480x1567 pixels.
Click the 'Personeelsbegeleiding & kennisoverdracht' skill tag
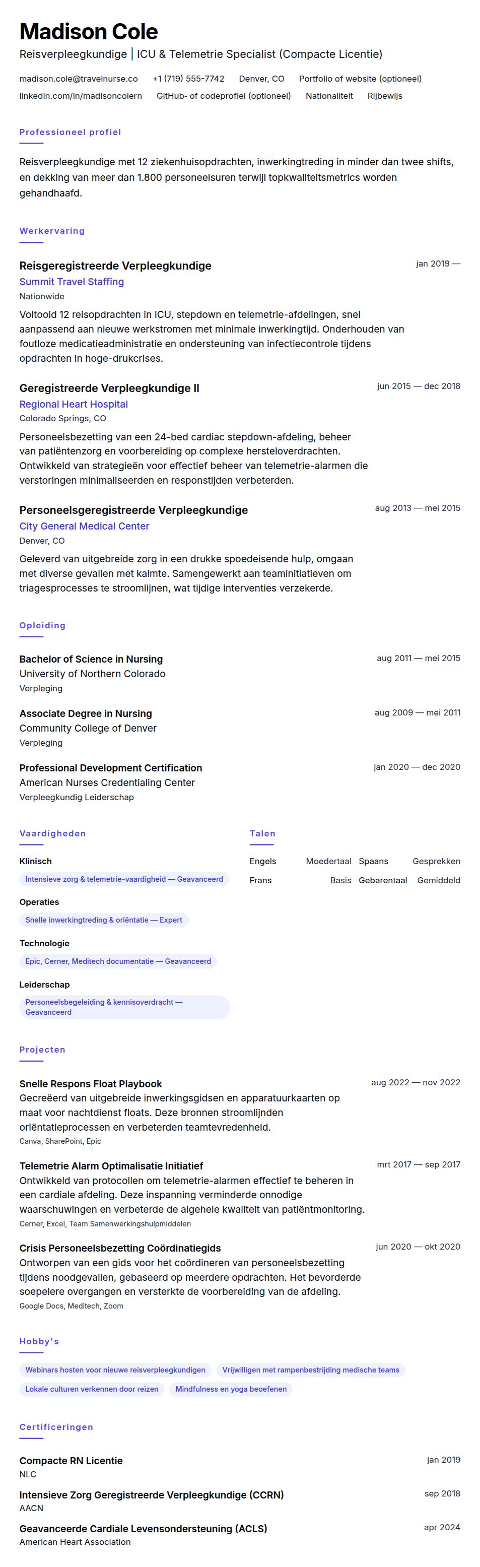125,1007
